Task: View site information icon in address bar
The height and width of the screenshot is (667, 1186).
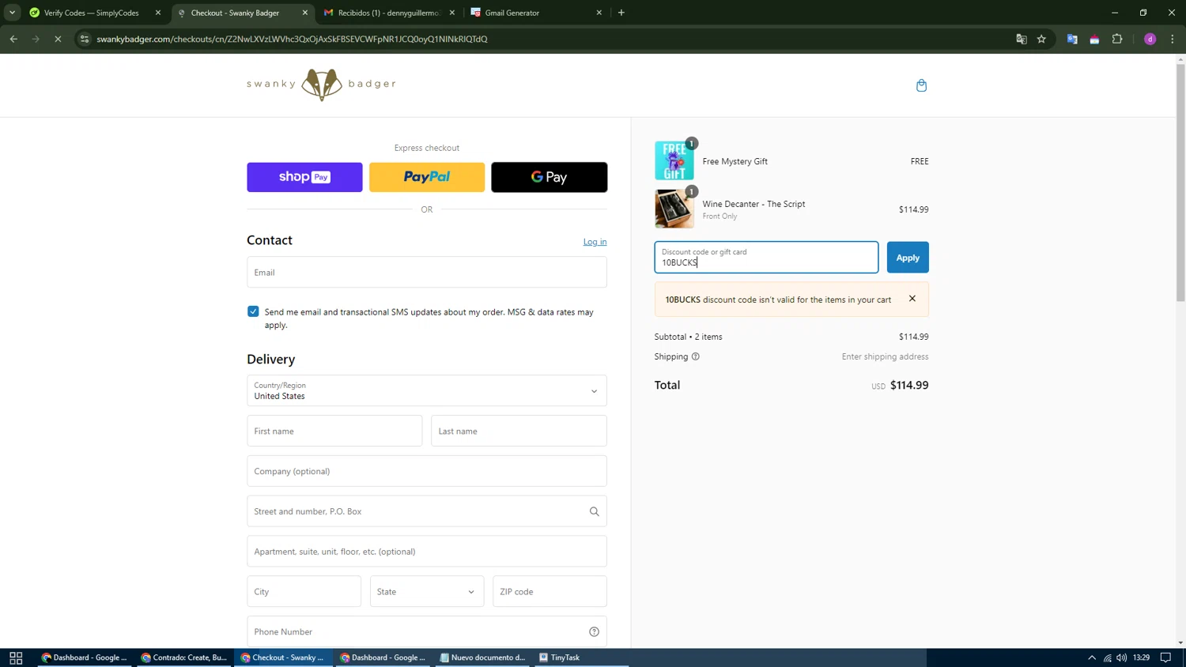Action: click(x=85, y=39)
